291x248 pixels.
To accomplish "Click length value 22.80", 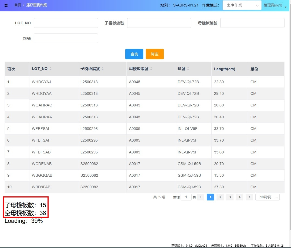I will coord(219,82).
